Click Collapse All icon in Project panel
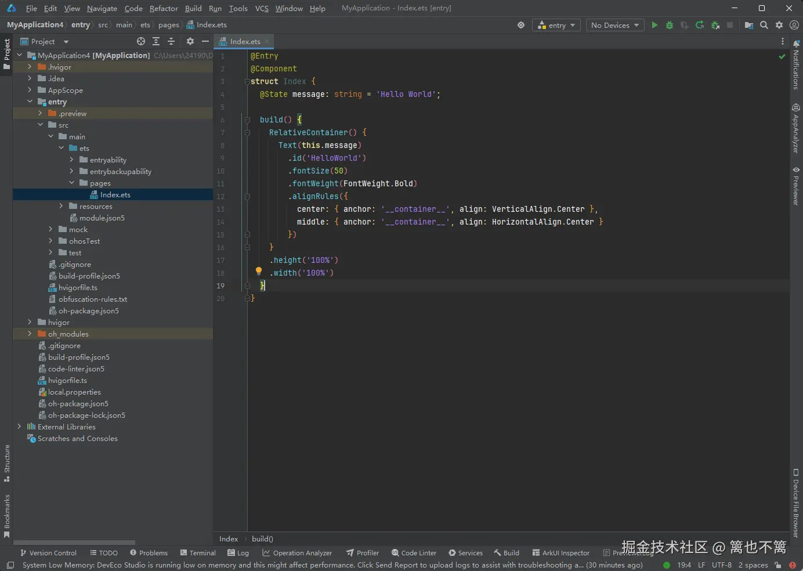 171,41
